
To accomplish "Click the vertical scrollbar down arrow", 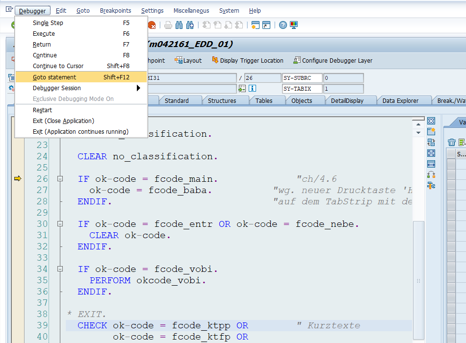I will pos(418,132).
